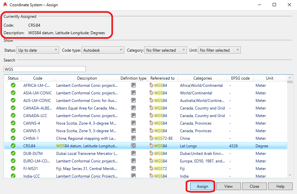Screen dimensions: 297x194
Task: Click in the search field containing WGS
Action: [44, 69]
